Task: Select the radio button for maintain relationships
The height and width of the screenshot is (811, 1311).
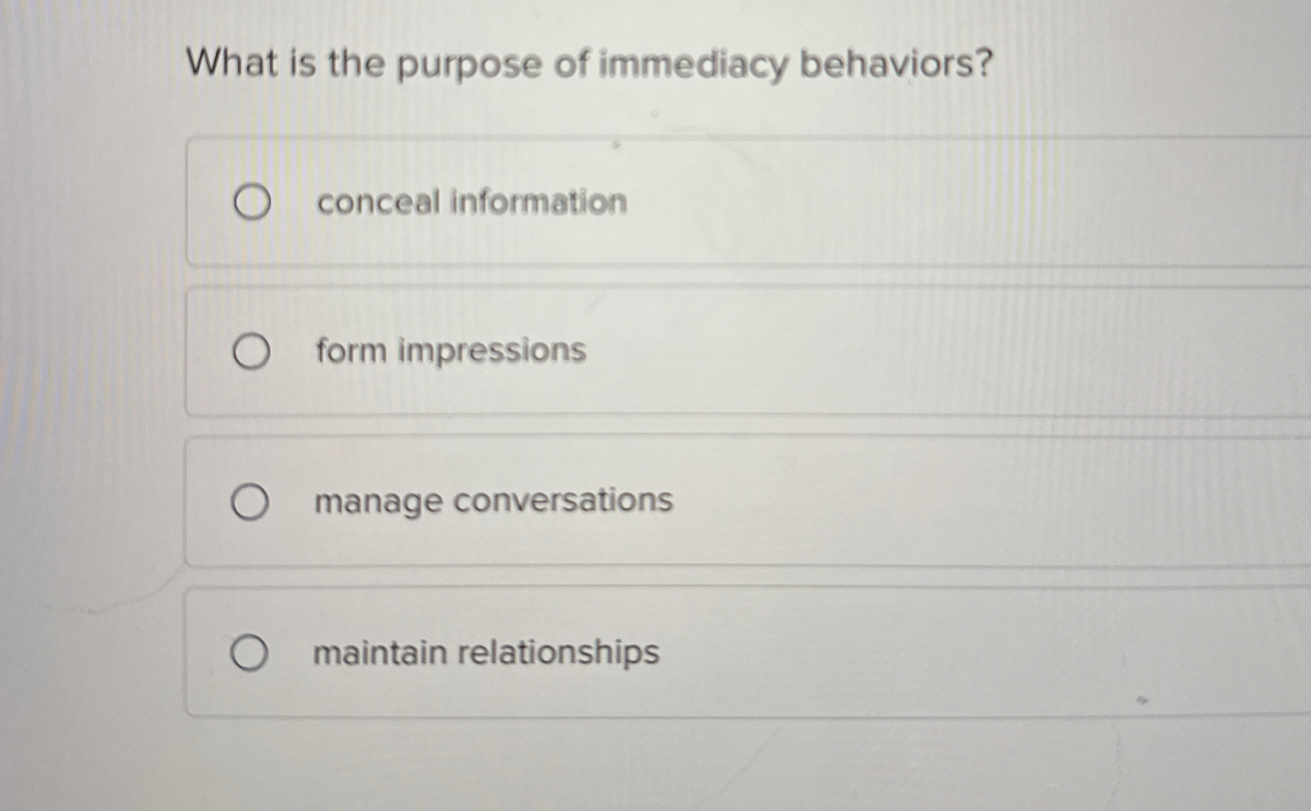Action: coord(250,653)
